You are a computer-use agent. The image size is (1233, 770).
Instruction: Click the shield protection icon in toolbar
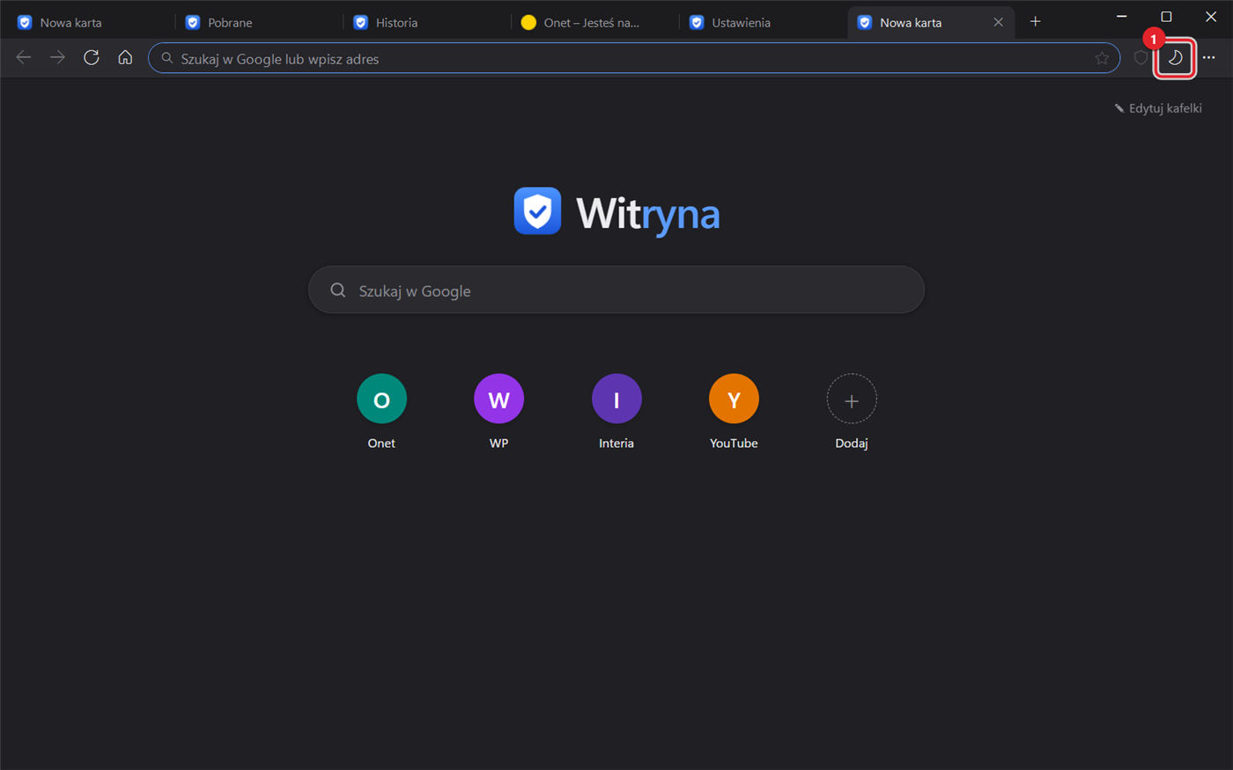pos(1141,58)
